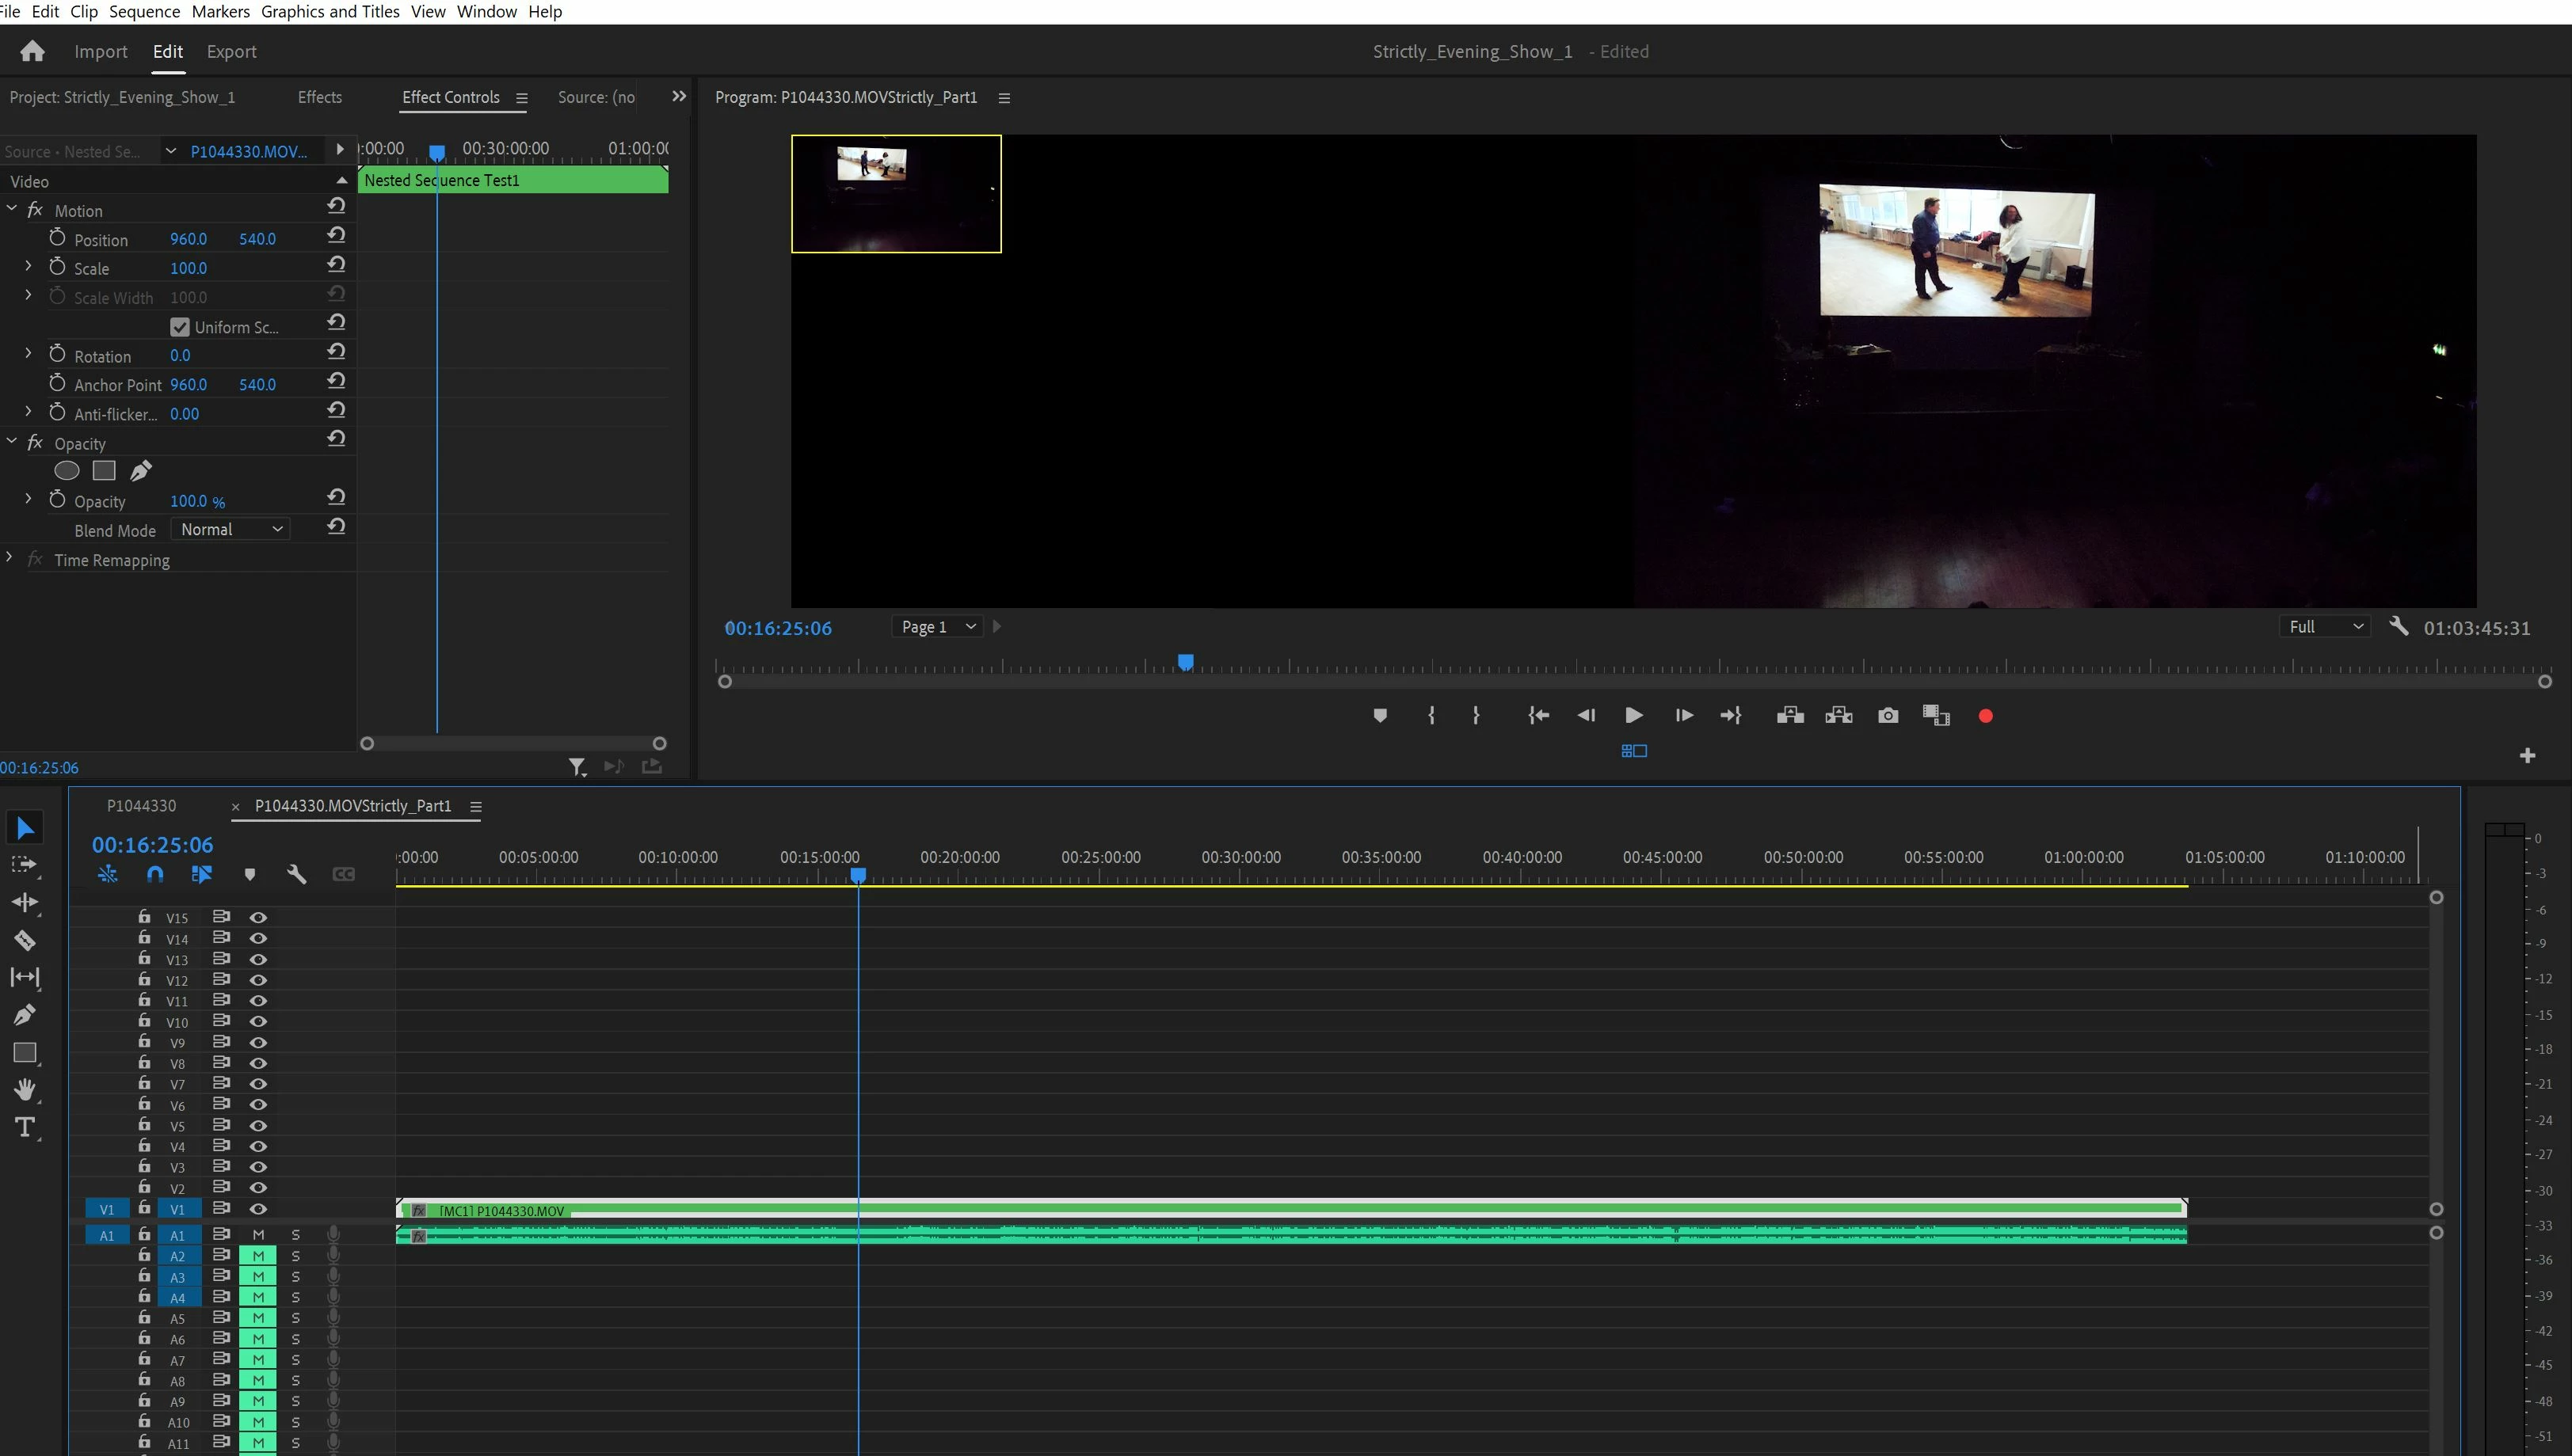Screen dimensions: 2572x1456
Task: Open the Blend Mode dropdown
Action: pos(231,529)
